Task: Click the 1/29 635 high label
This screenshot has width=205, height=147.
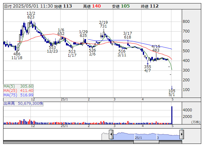Action: [x=83, y=34]
